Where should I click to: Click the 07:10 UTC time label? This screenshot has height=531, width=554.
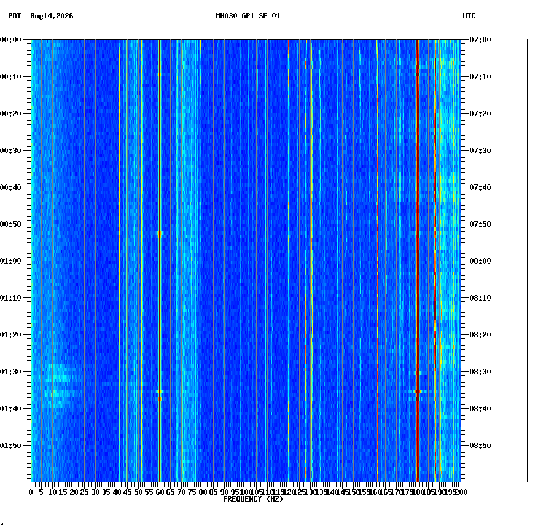coord(480,77)
